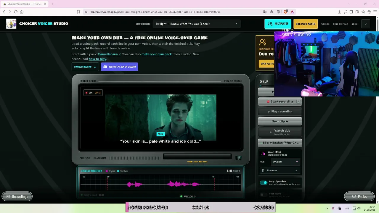The height and width of the screenshot is (213, 379).
Task: Toggle the browser sidebar panel
Action: pyautogui.click(x=351, y=12)
